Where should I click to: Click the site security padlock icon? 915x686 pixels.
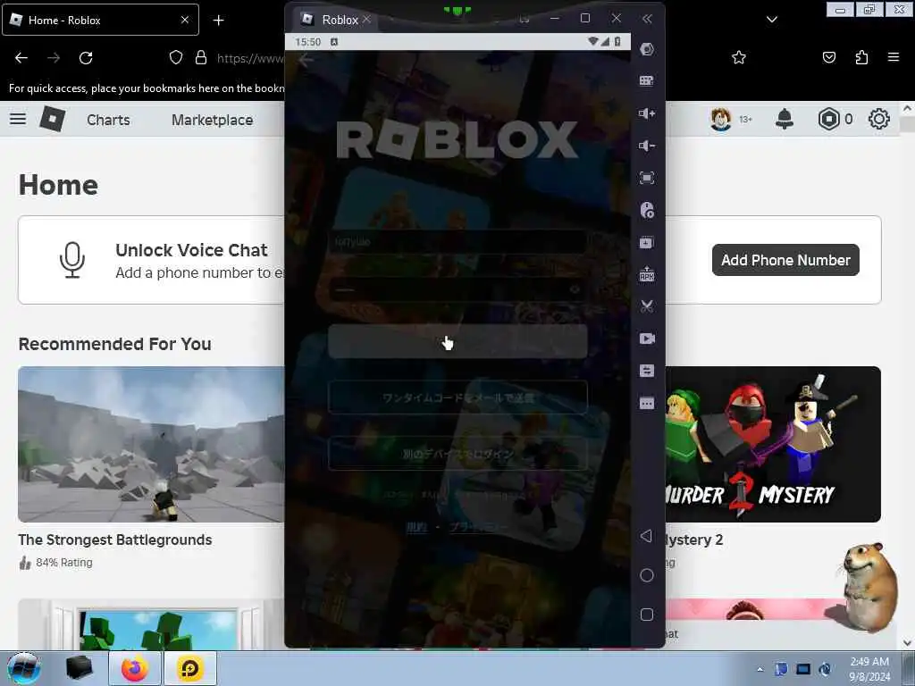(x=201, y=58)
